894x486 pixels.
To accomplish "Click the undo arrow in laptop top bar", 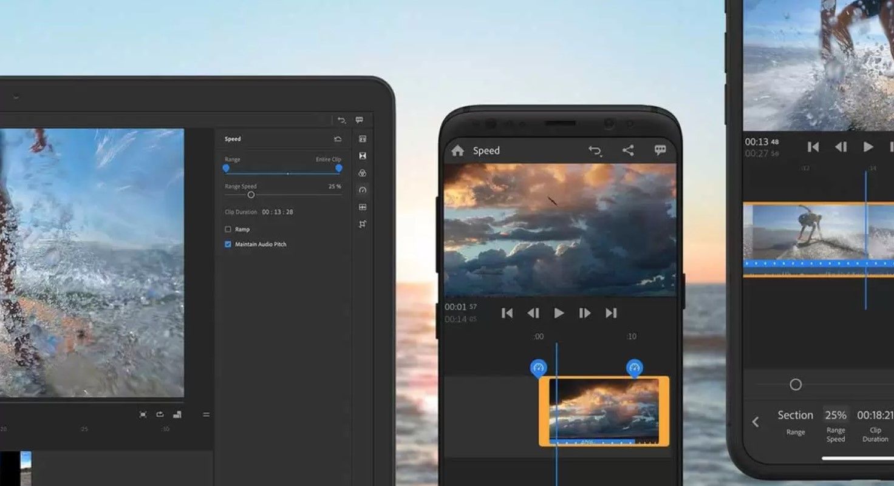I will (341, 120).
